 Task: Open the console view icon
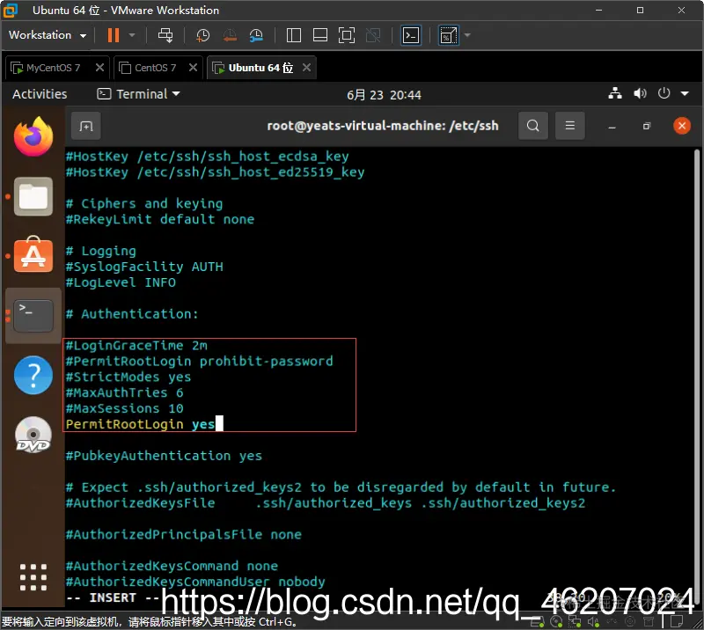[411, 35]
